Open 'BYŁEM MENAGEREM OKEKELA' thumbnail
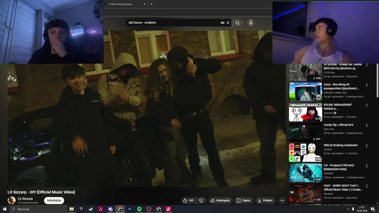 point(305,112)
